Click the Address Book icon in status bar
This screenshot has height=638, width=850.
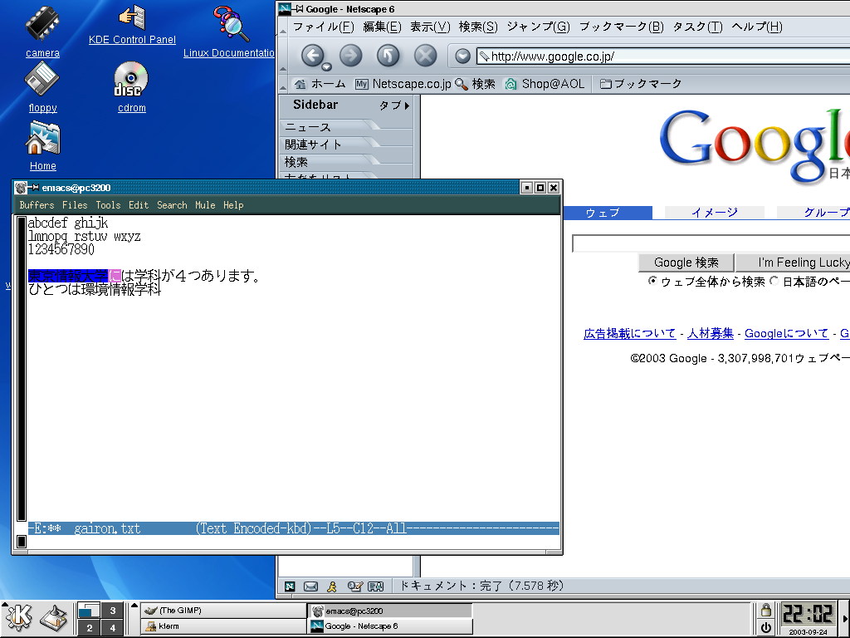point(376,586)
